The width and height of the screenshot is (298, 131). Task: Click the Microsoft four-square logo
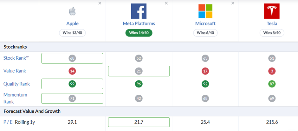coord(205,11)
